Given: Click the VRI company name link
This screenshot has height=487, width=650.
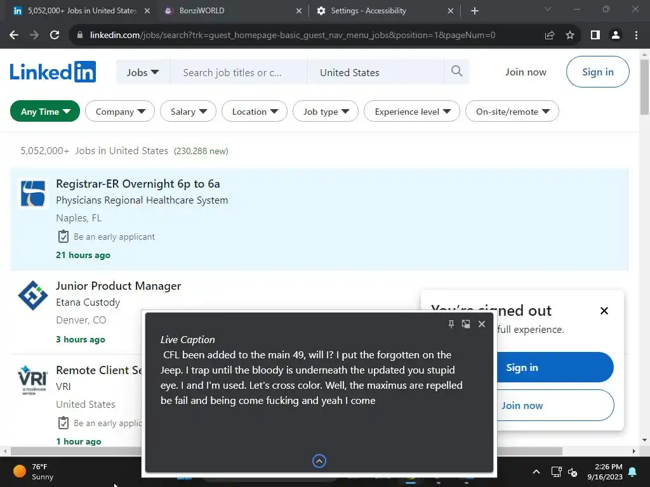Looking at the screenshot, I should coord(63,386).
